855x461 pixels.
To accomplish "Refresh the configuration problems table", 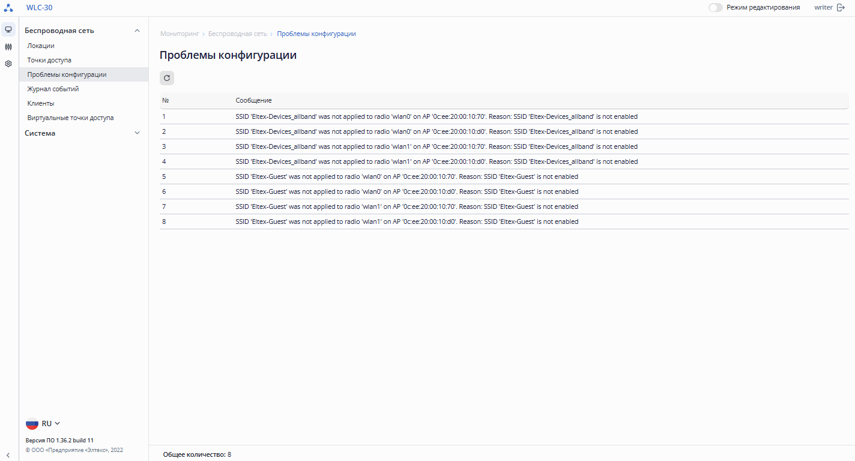I will pos(167,77).
